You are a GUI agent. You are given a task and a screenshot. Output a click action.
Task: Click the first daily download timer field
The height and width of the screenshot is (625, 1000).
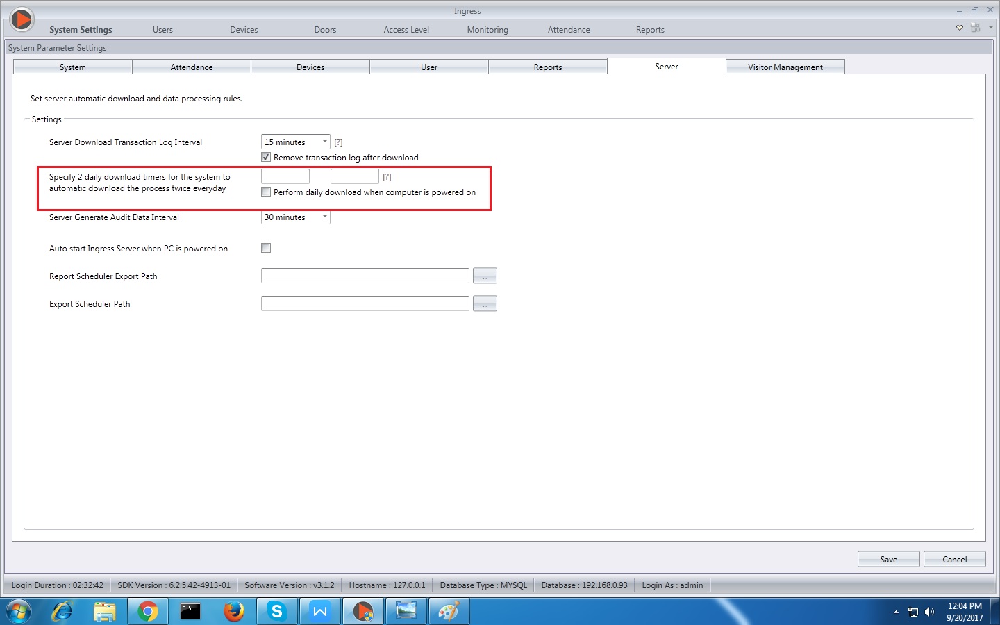pyautogui.click(x=285, y=176)
